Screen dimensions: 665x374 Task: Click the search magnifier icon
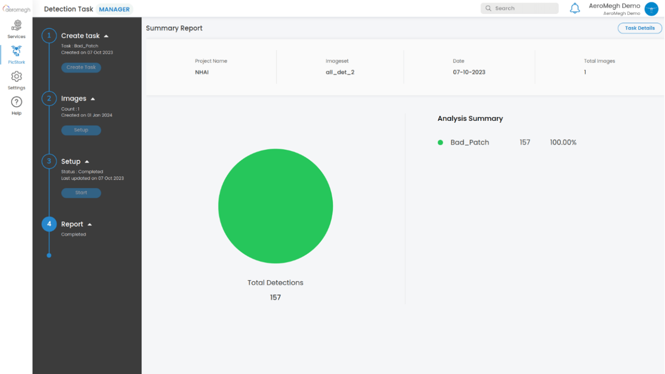(488, 8)
